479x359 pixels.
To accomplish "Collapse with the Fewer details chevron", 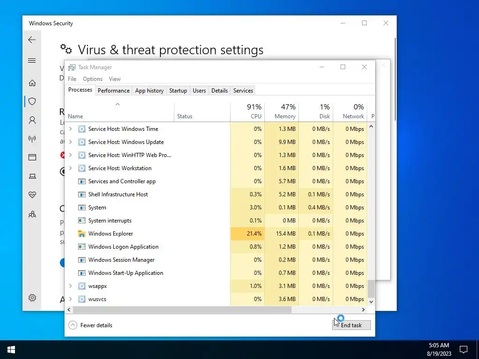I will click(x=73, y=325).
